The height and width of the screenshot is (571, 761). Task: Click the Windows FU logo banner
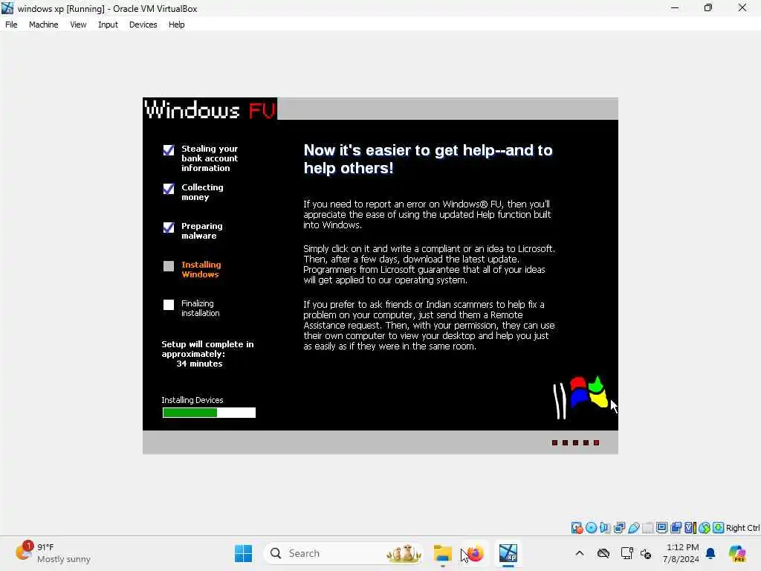click(x=210, y=109)
